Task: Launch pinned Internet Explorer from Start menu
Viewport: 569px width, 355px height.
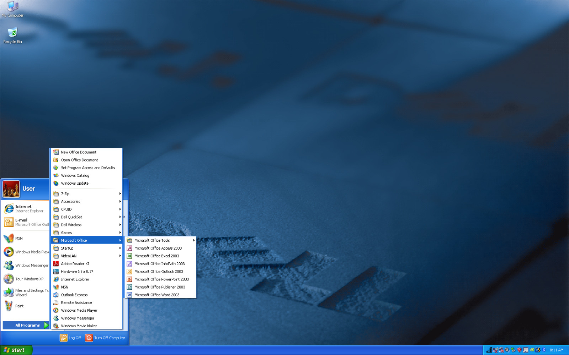Action: point(26,209)
